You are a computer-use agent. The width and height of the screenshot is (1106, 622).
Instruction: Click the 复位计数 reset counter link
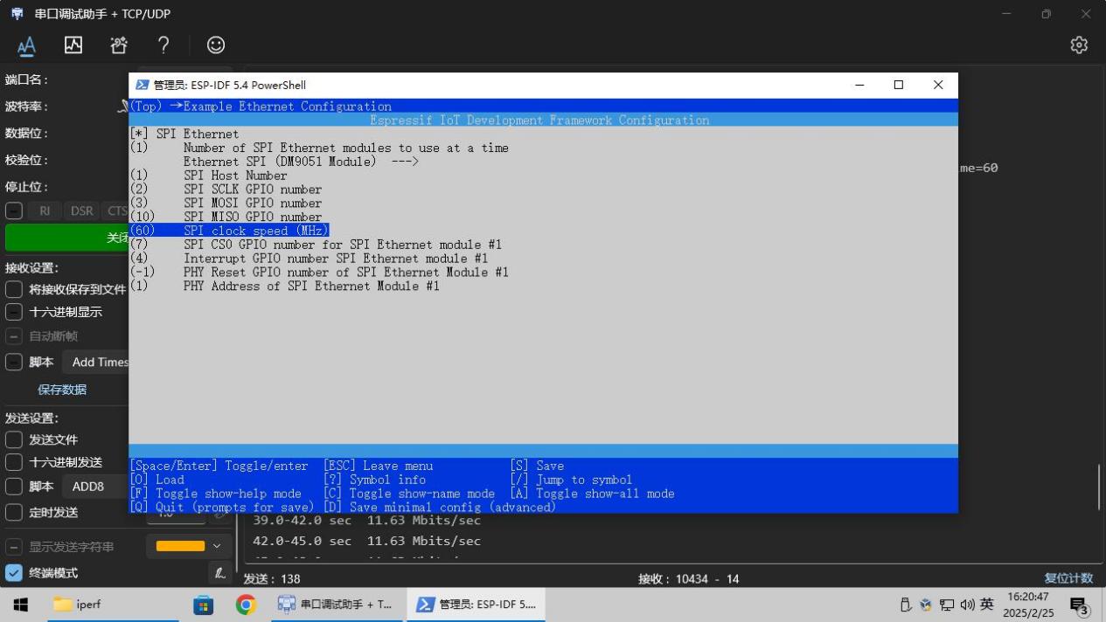pyautogui.click(x=1068, y=578)
